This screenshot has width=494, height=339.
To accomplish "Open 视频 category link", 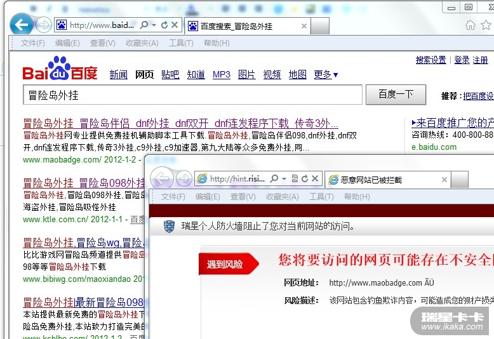I will (x=272, y=75).
